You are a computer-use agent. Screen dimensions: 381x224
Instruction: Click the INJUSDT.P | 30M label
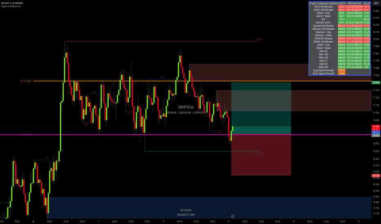[x=186, y=215]
